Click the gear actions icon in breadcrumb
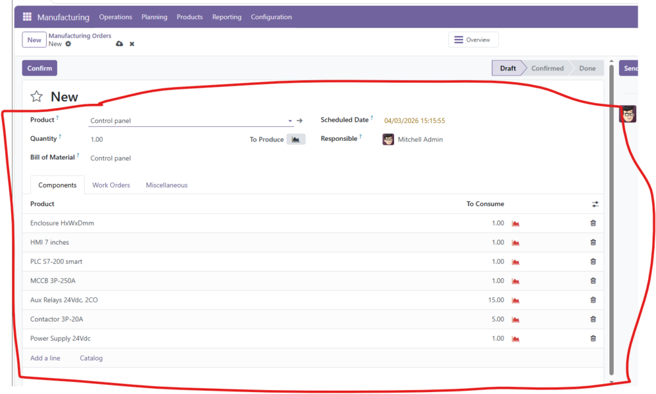The height and width of the screenshot is (394, 656). click(69, 44)
